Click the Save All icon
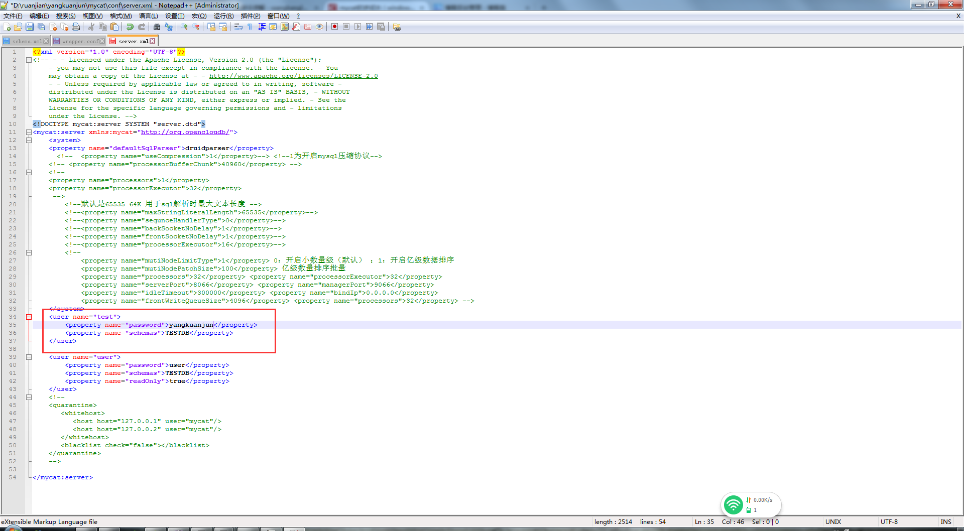The width and height of the screenshot is (964, 531). [41, 27]
